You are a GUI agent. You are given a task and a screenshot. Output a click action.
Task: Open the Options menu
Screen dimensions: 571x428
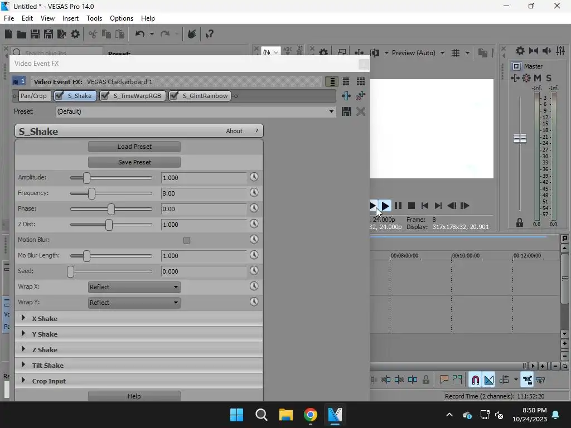tap(121, 18)
